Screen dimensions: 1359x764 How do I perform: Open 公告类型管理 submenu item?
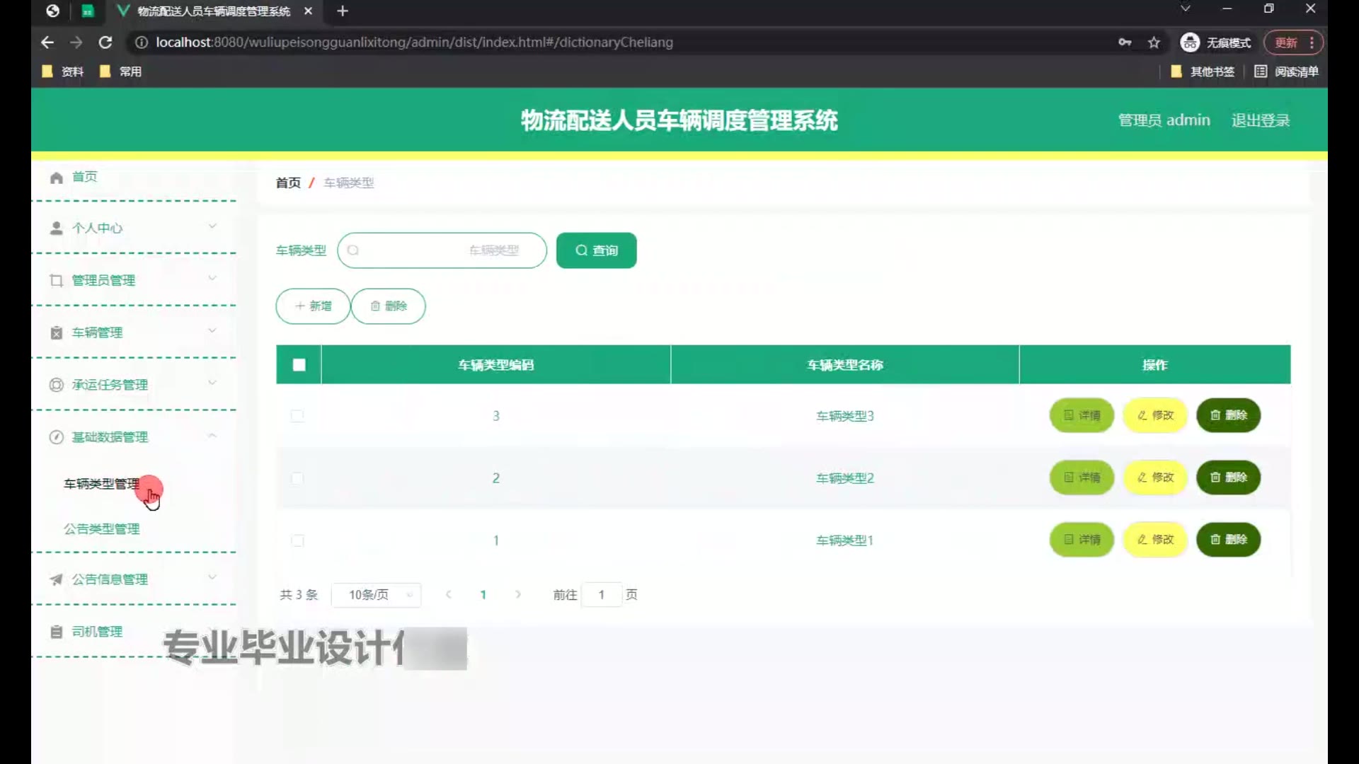(102, 529)
